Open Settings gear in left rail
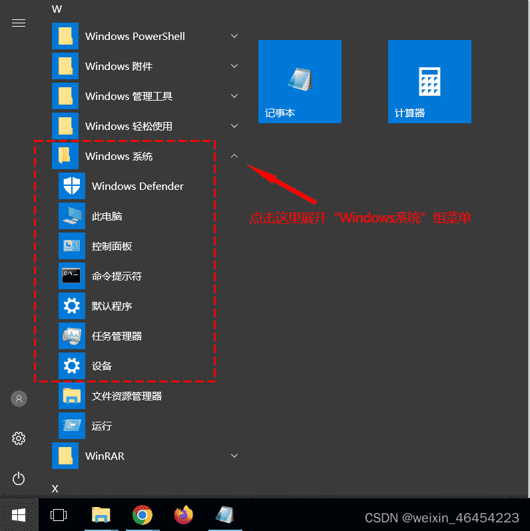The image size is (530, 531). tap(19, 438)
